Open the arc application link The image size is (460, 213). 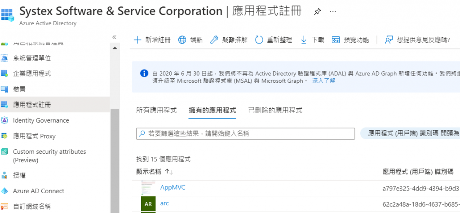[164, 203]
